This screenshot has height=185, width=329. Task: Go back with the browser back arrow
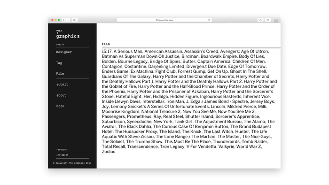click(x=64, y=20)
